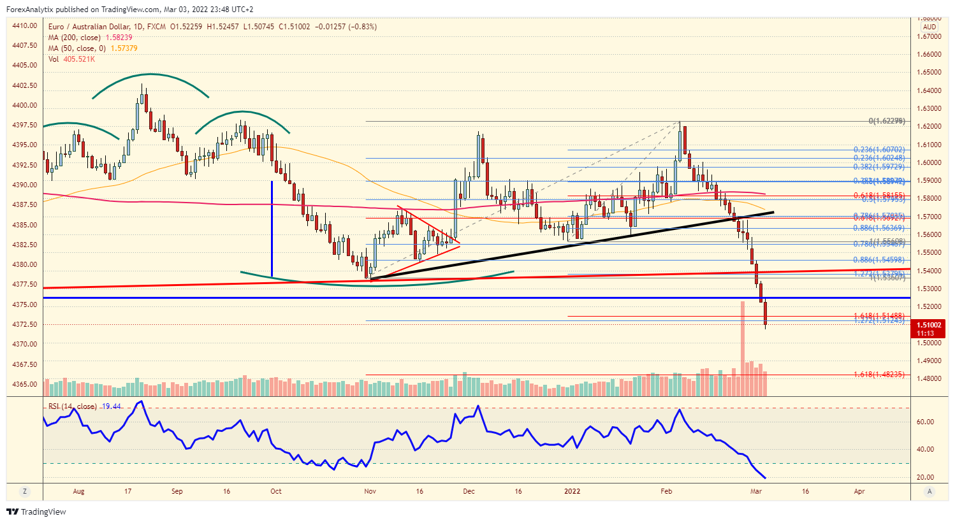Click the 1.618(1.48235) Fibonacci extension label
This screenshot has height=523, width=955.
click(x=878, y=375)
